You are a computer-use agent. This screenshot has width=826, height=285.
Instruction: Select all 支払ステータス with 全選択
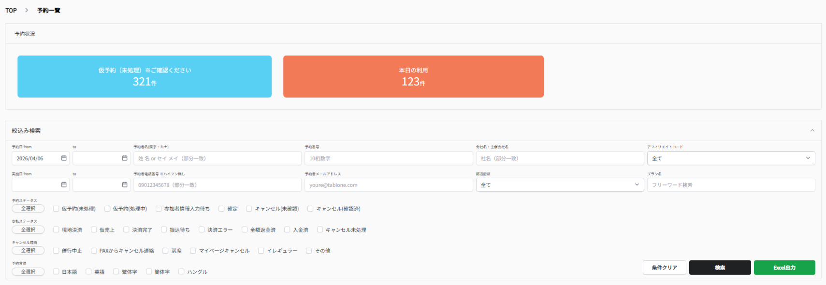tap(28, 230)
